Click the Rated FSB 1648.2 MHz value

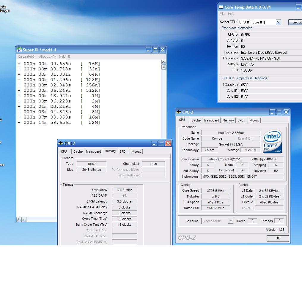216,208
